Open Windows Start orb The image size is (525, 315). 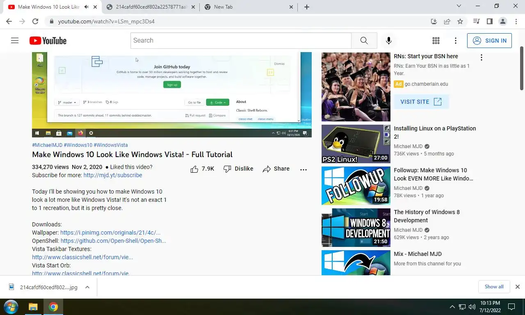[x=11, y=307]
